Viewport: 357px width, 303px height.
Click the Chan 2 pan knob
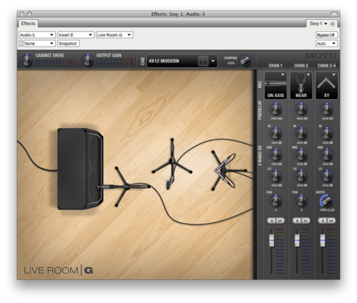point(301,201)
